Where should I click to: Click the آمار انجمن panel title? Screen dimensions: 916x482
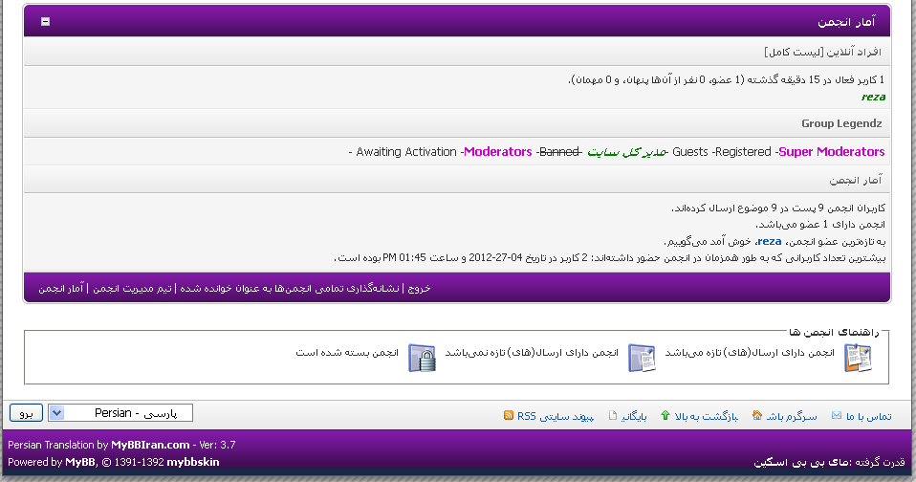[846, 22]
